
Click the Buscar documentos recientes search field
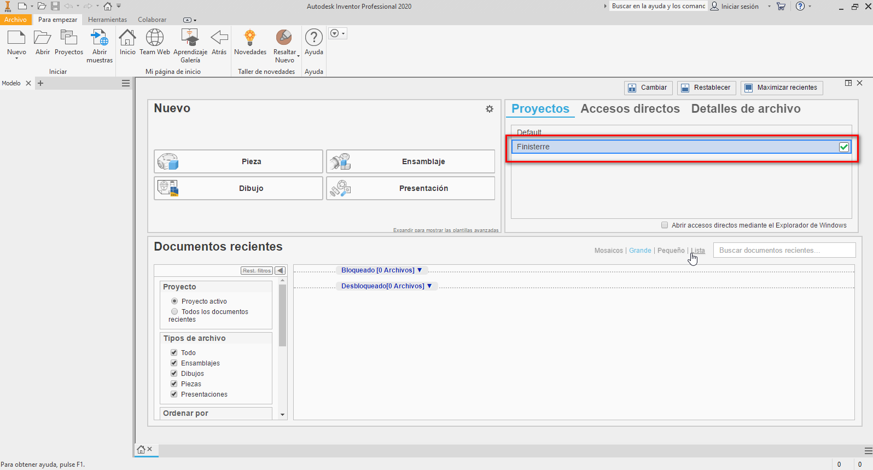pos(784,251)
